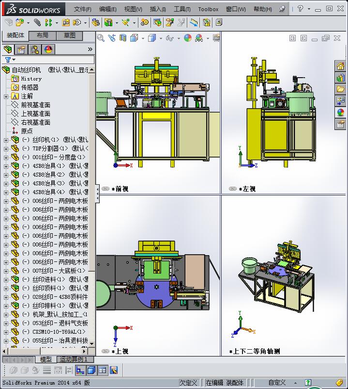The width and height of the screenshot is (348, 389).
Task: Toggle the link views icon beside 前视
Action: (x=106, y=189)
